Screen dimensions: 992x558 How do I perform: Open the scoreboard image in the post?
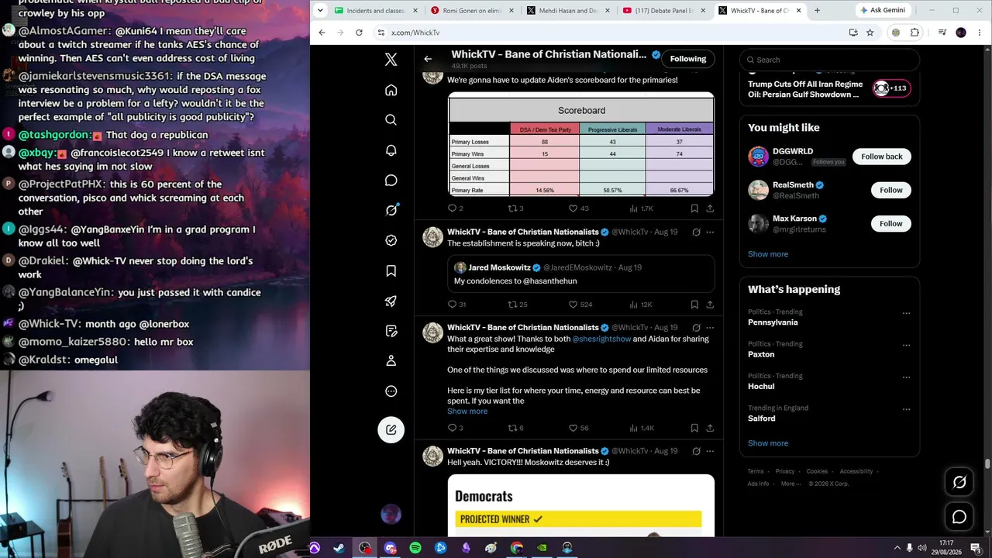(581, 144)
